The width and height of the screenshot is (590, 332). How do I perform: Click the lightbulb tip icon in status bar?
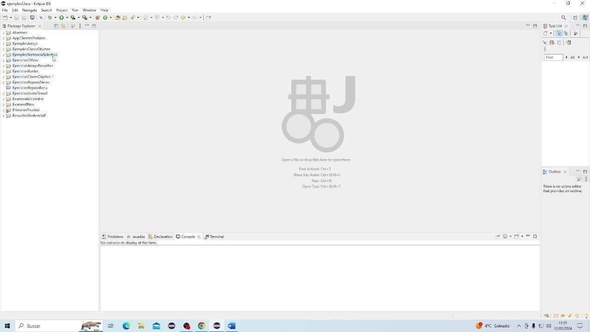click(x=586, y=316)
